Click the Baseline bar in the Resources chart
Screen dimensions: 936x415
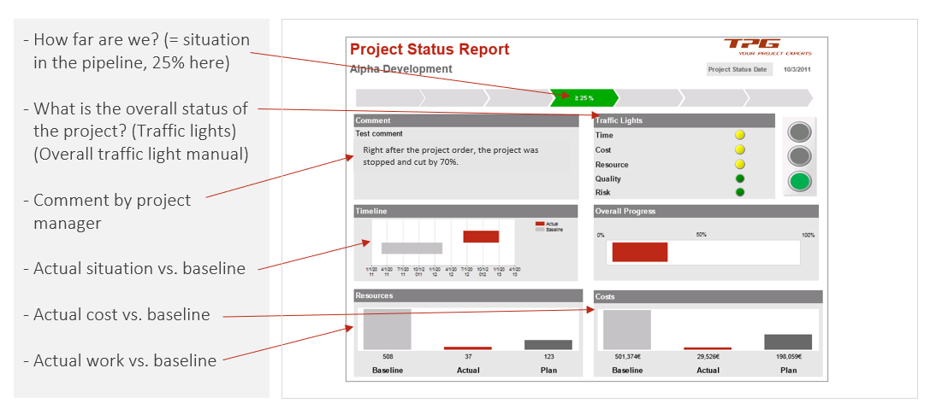pos(388,330)
